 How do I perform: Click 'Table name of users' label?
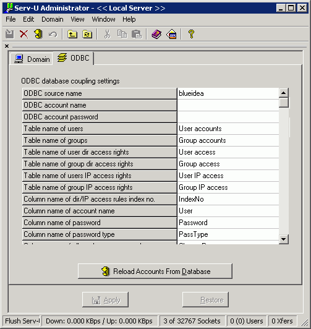[100, 129]
